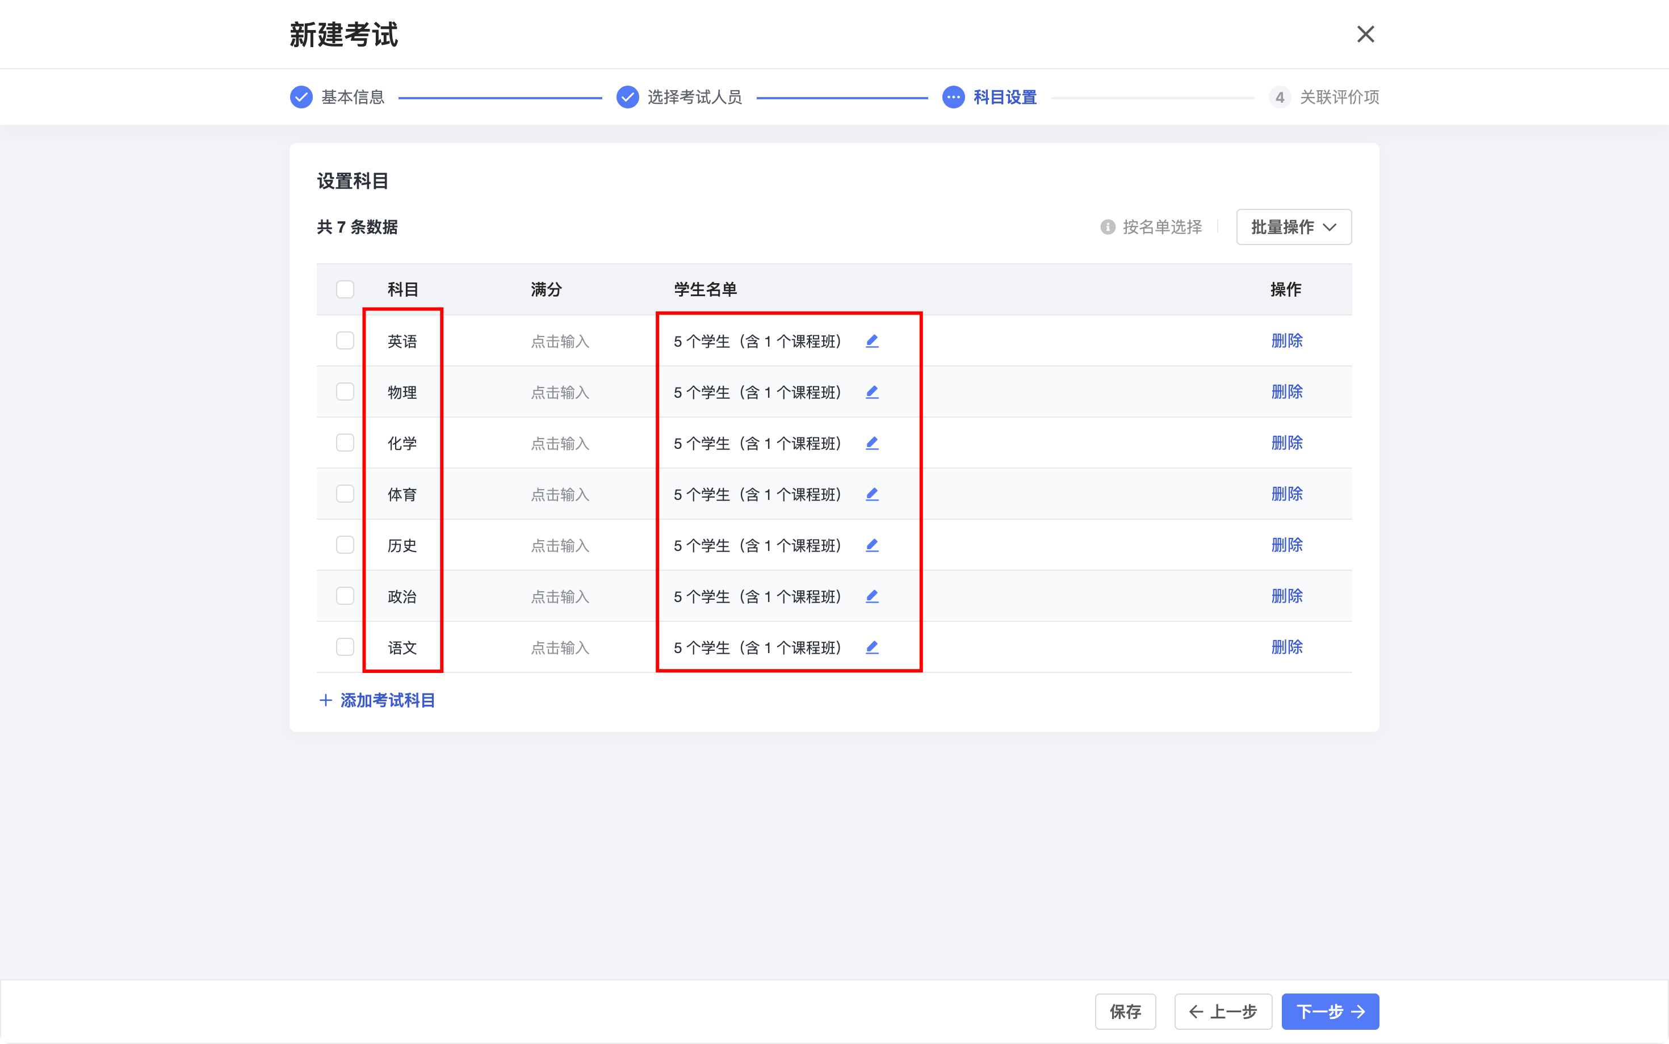Edit student list for 化学 row
This screenshot has height=1044, width=1669.
pyautogui.click(x=872, y=443)
